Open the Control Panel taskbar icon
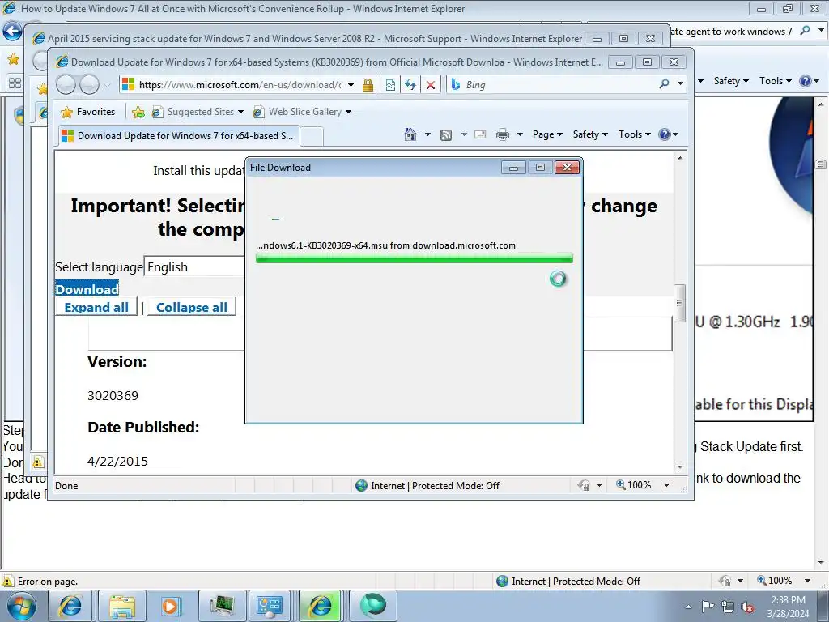Viewport: 829px width, 622px height. click(x=271, y=606)
